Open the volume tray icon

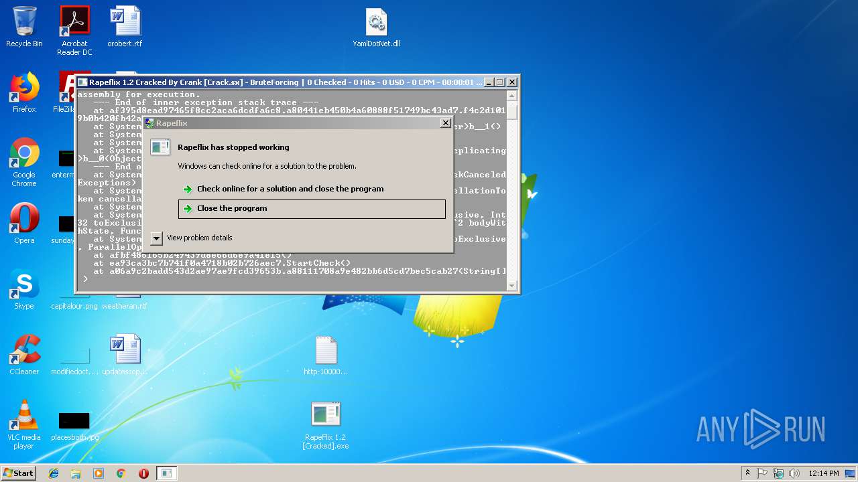coord(794,473)
